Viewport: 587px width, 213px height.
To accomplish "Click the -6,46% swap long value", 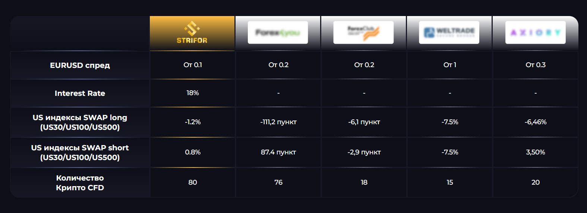I will coord(536,122).
